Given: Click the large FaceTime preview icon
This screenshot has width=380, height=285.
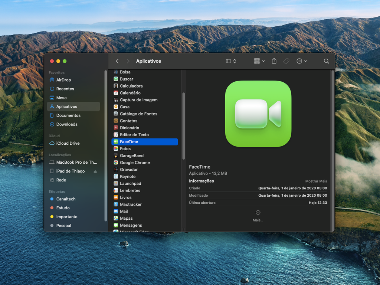Looking at the screenshot, I should [x=258, y=114].
